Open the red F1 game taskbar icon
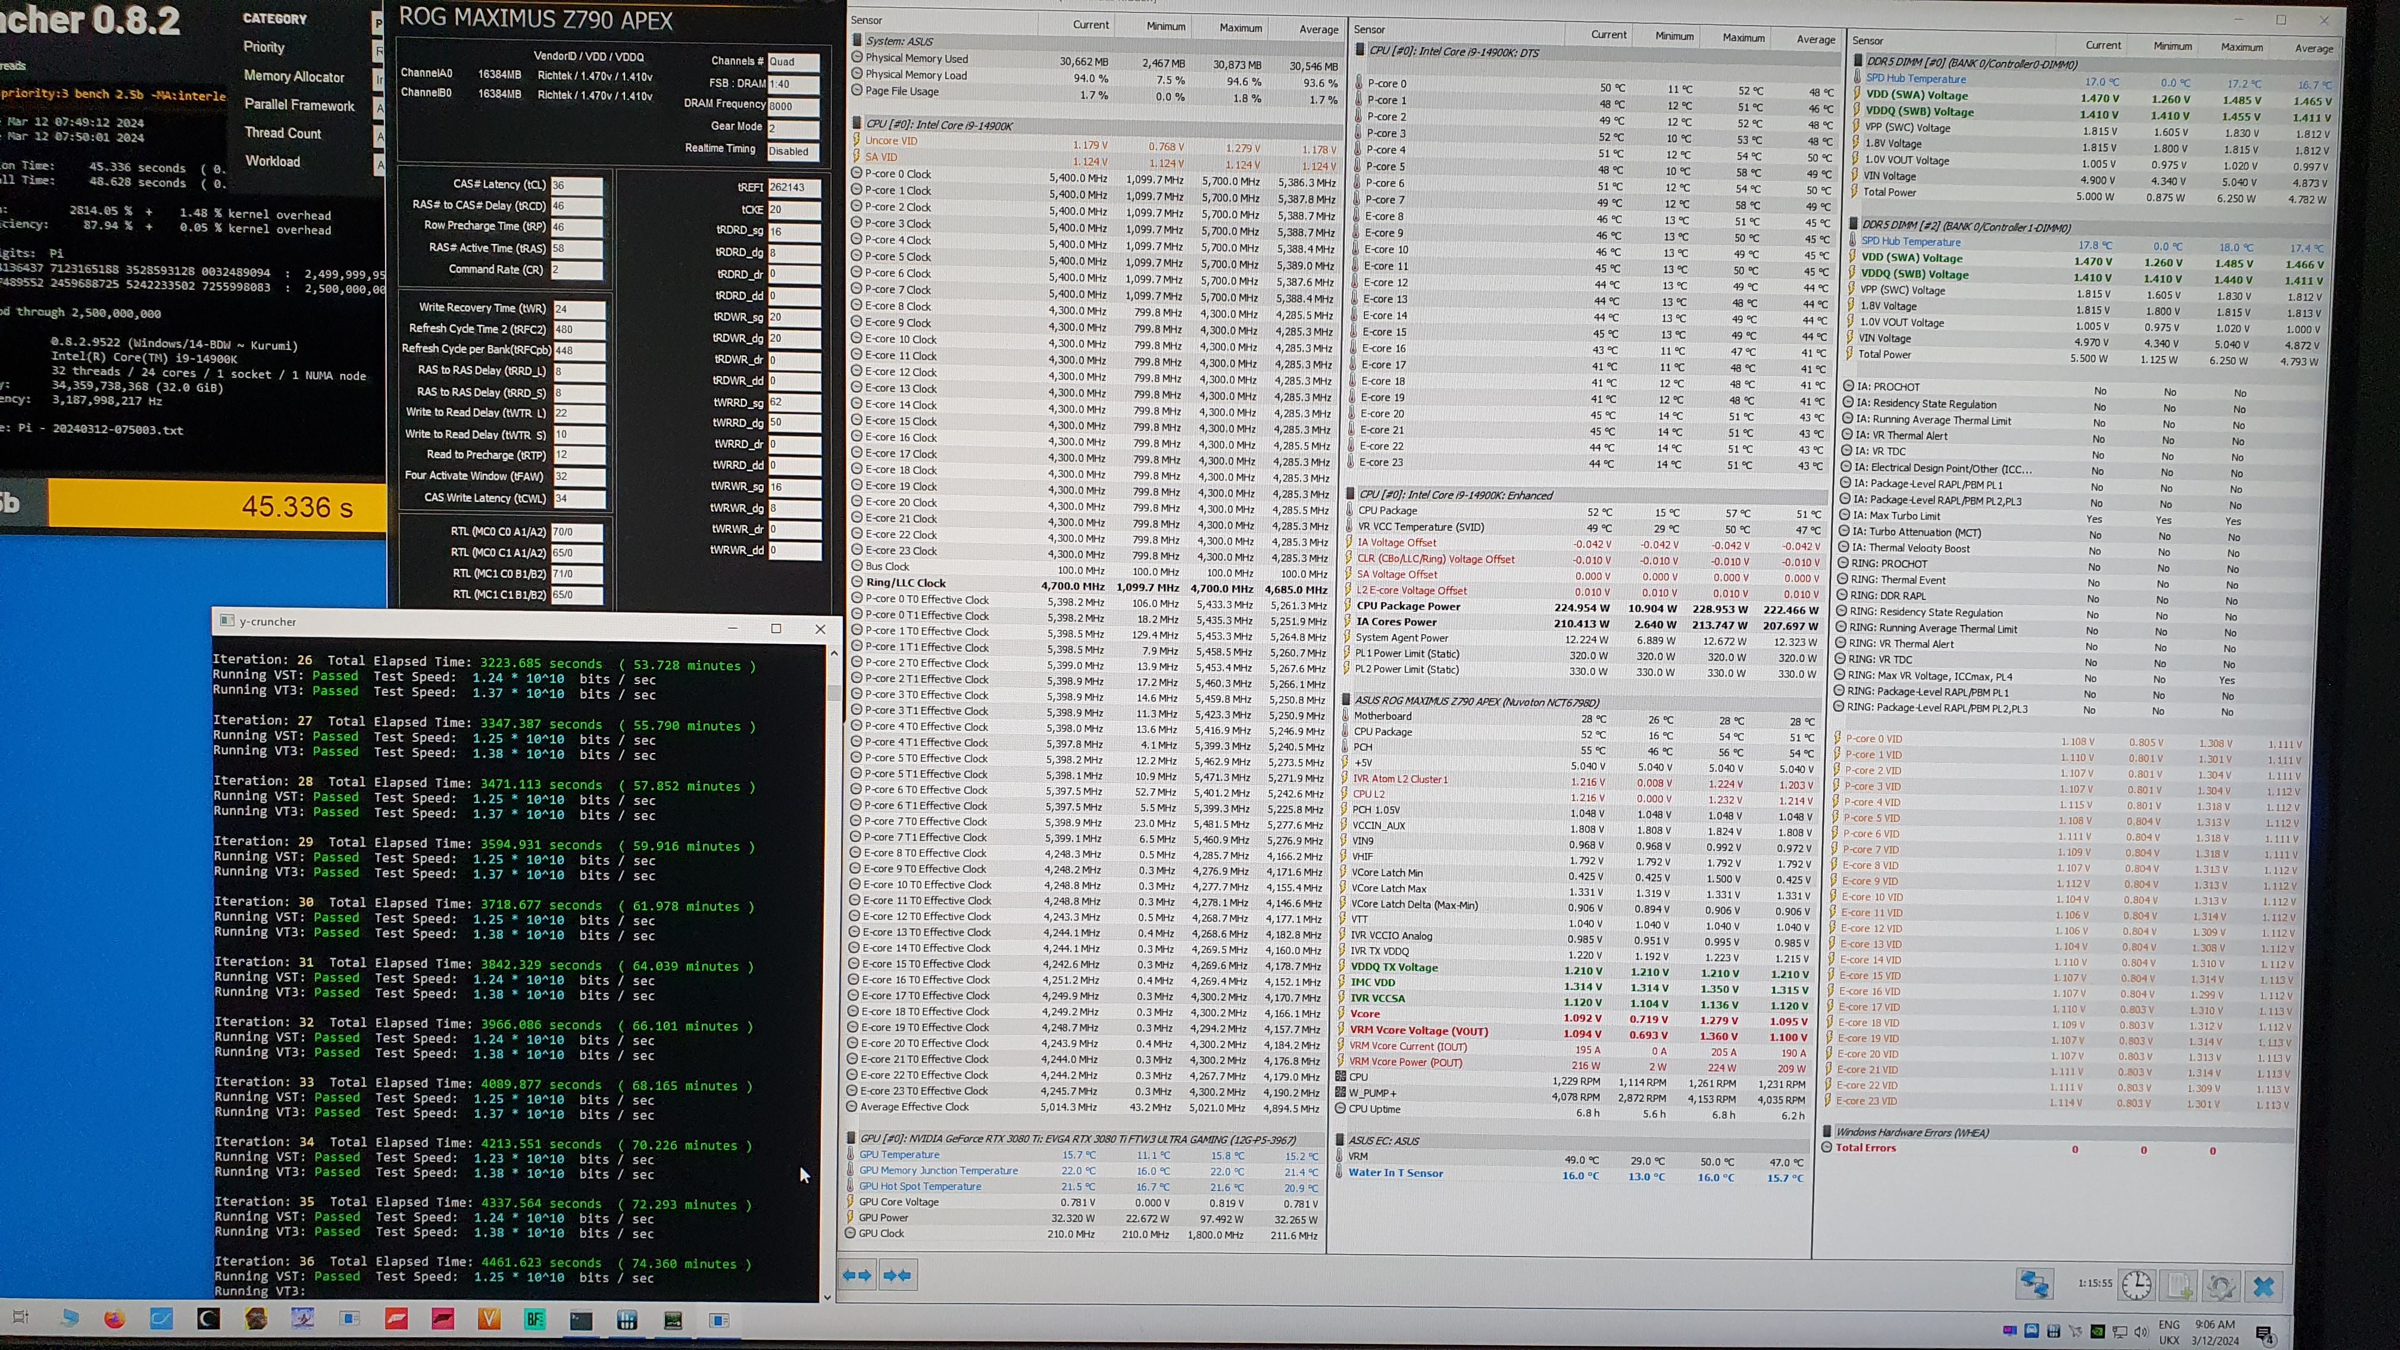Image resolution: width=2400 pixels, height=1350 pixels. 396,1319
